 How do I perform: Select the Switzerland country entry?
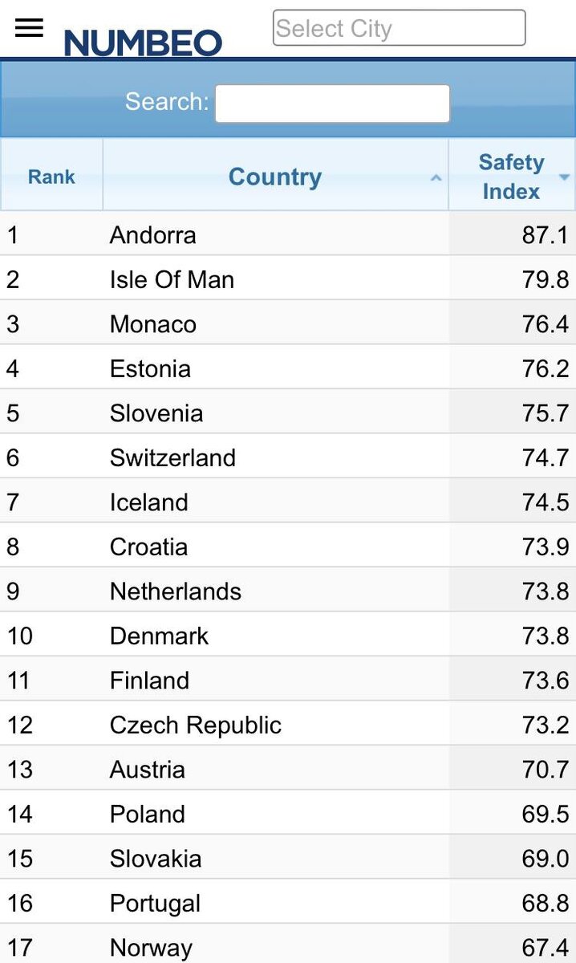pos(172,458)
